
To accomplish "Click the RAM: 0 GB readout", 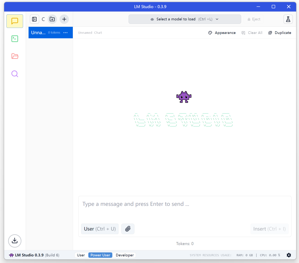I will [244, 255].
